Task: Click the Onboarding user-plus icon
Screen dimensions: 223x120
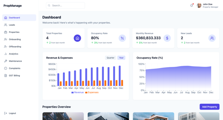Action: (x=5, y=39)
